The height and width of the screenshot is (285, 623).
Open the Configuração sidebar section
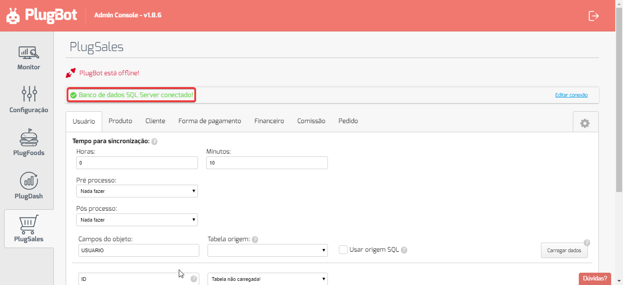click(x=29, y=99)
